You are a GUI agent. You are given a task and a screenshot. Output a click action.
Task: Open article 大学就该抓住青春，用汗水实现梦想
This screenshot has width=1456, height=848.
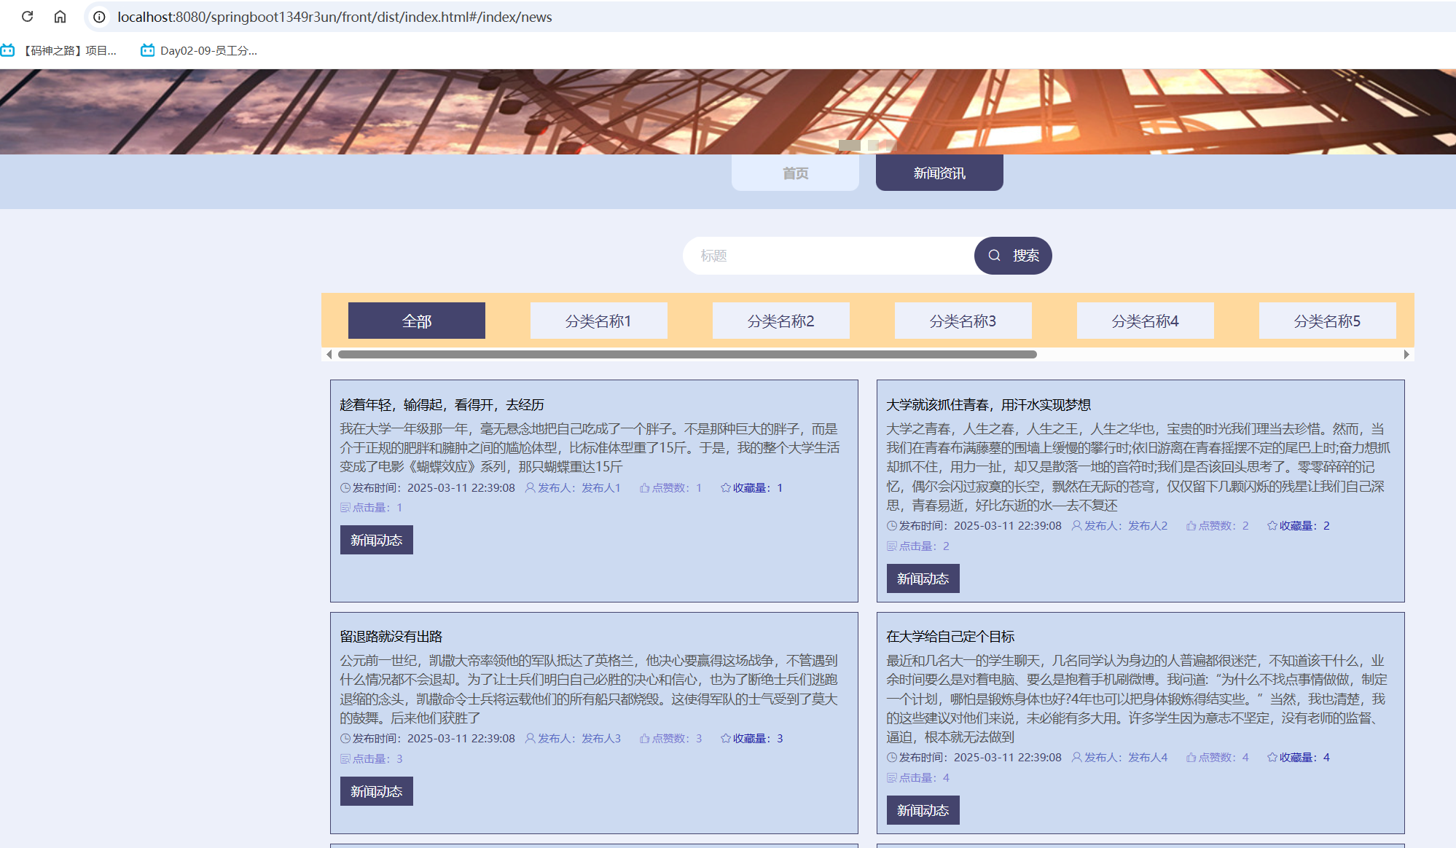(988, 405)
